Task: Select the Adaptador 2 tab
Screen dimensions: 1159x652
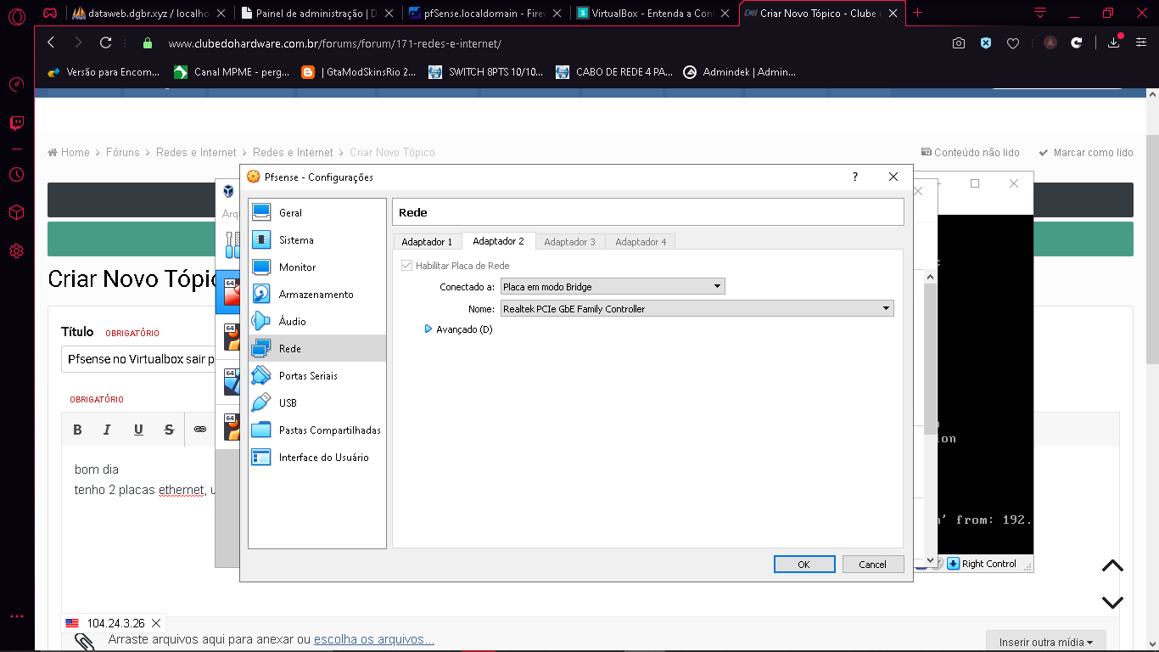Action: pos(499,241)
